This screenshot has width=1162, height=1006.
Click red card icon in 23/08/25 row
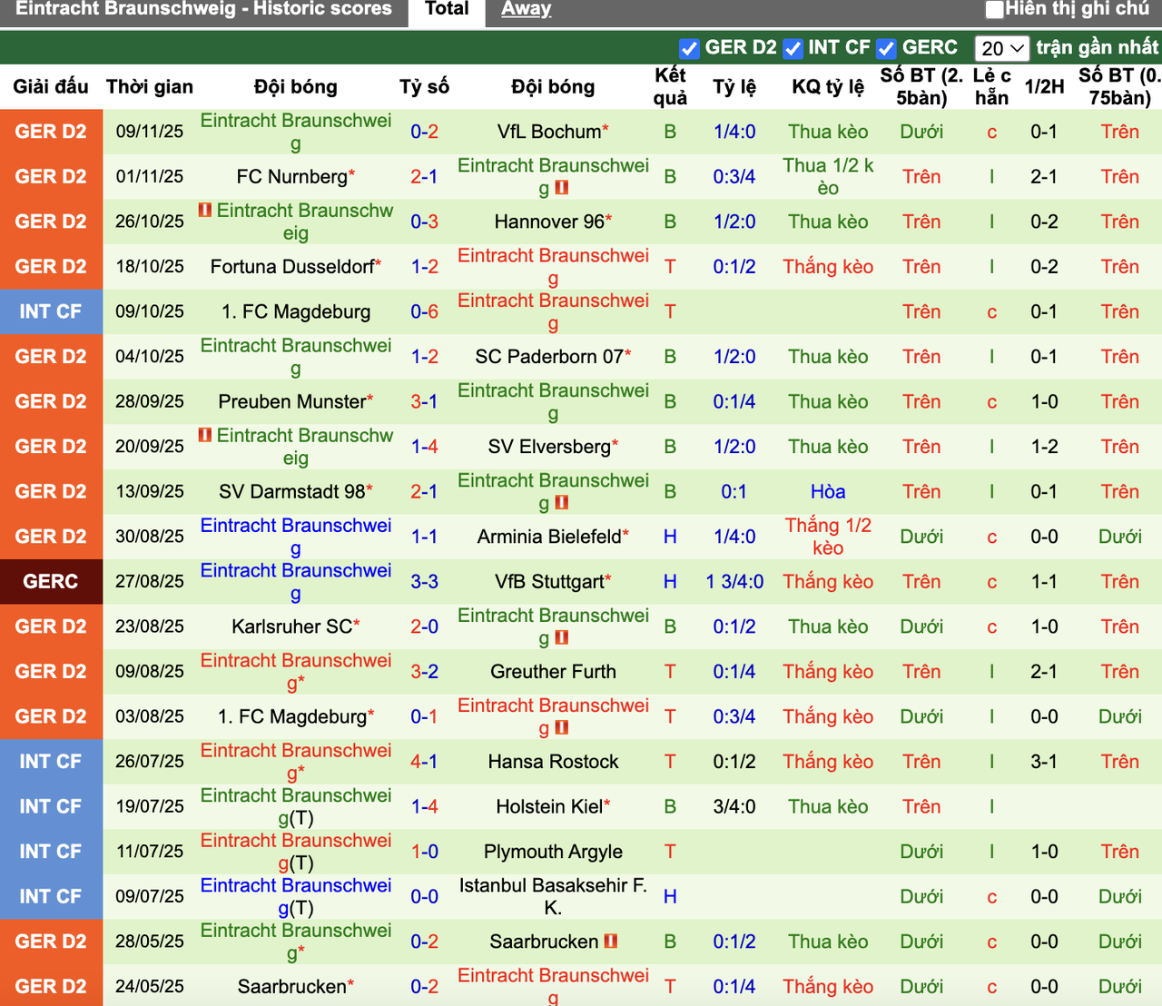562,637
